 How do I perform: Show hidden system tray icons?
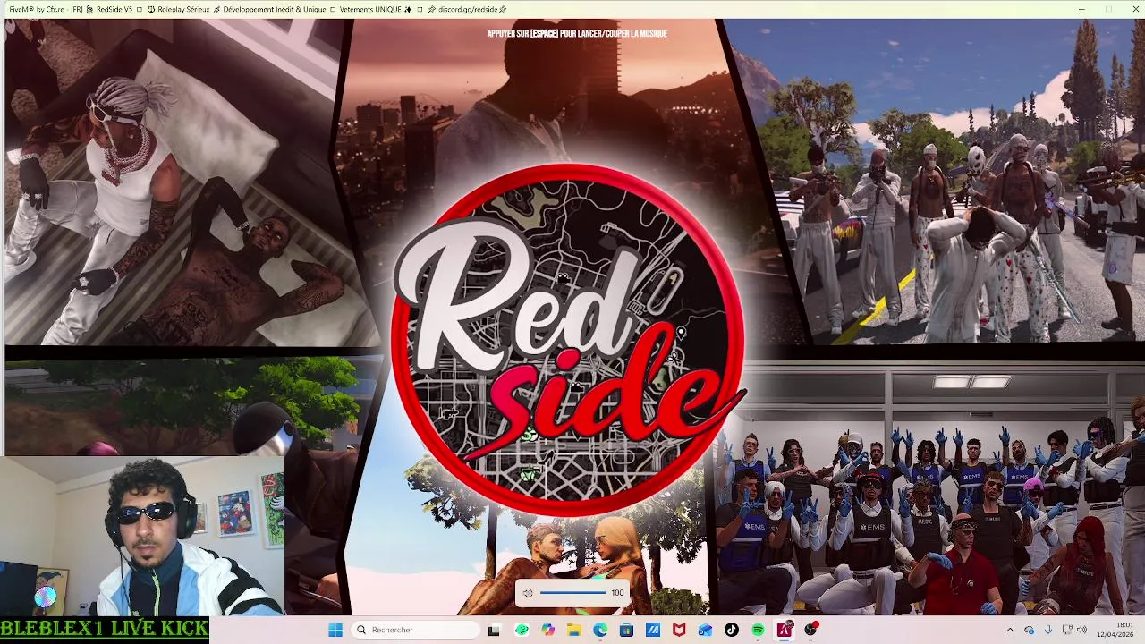point(1010,630)
